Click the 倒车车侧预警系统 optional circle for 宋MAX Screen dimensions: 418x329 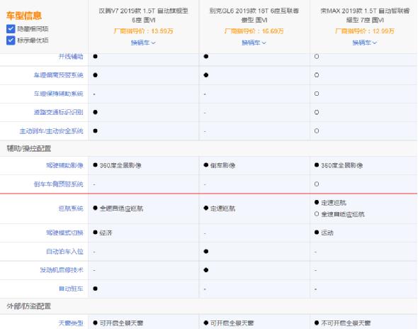(x=317, y=184)
